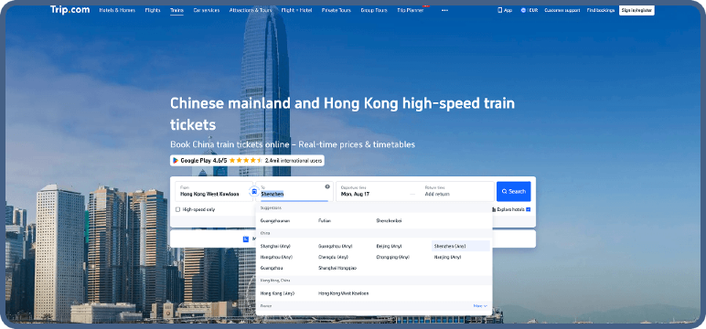Image resolution: width=706 pixels, height=329 pixels.
Task: Click the blue Search button
Action: point(514,191)
